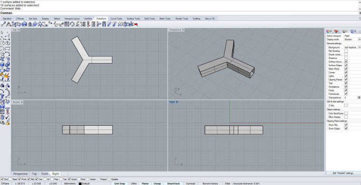Viewport: 361px width, 185px height.
Task: Toggle Grid Snap in status bar
Action: tap(120, 184)
